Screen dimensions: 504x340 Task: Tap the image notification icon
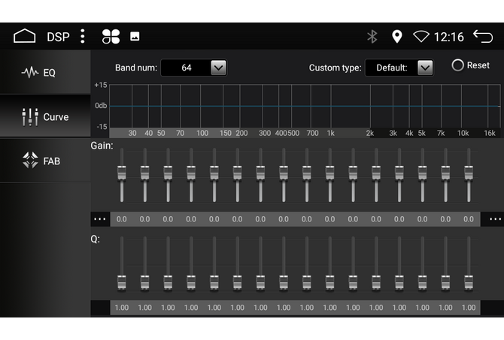(135, 36)
